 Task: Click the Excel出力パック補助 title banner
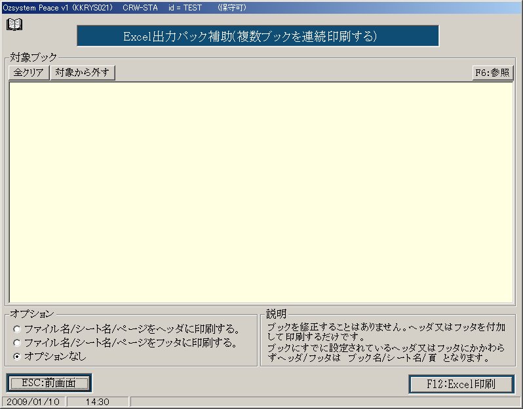(x=258, y=36)
